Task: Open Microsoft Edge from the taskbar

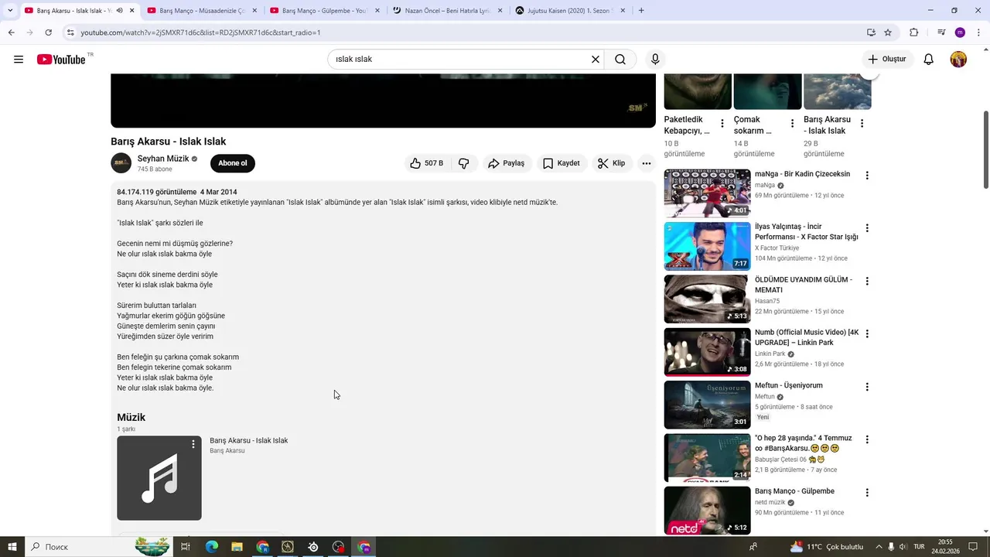Action: (x=211, y=547)
